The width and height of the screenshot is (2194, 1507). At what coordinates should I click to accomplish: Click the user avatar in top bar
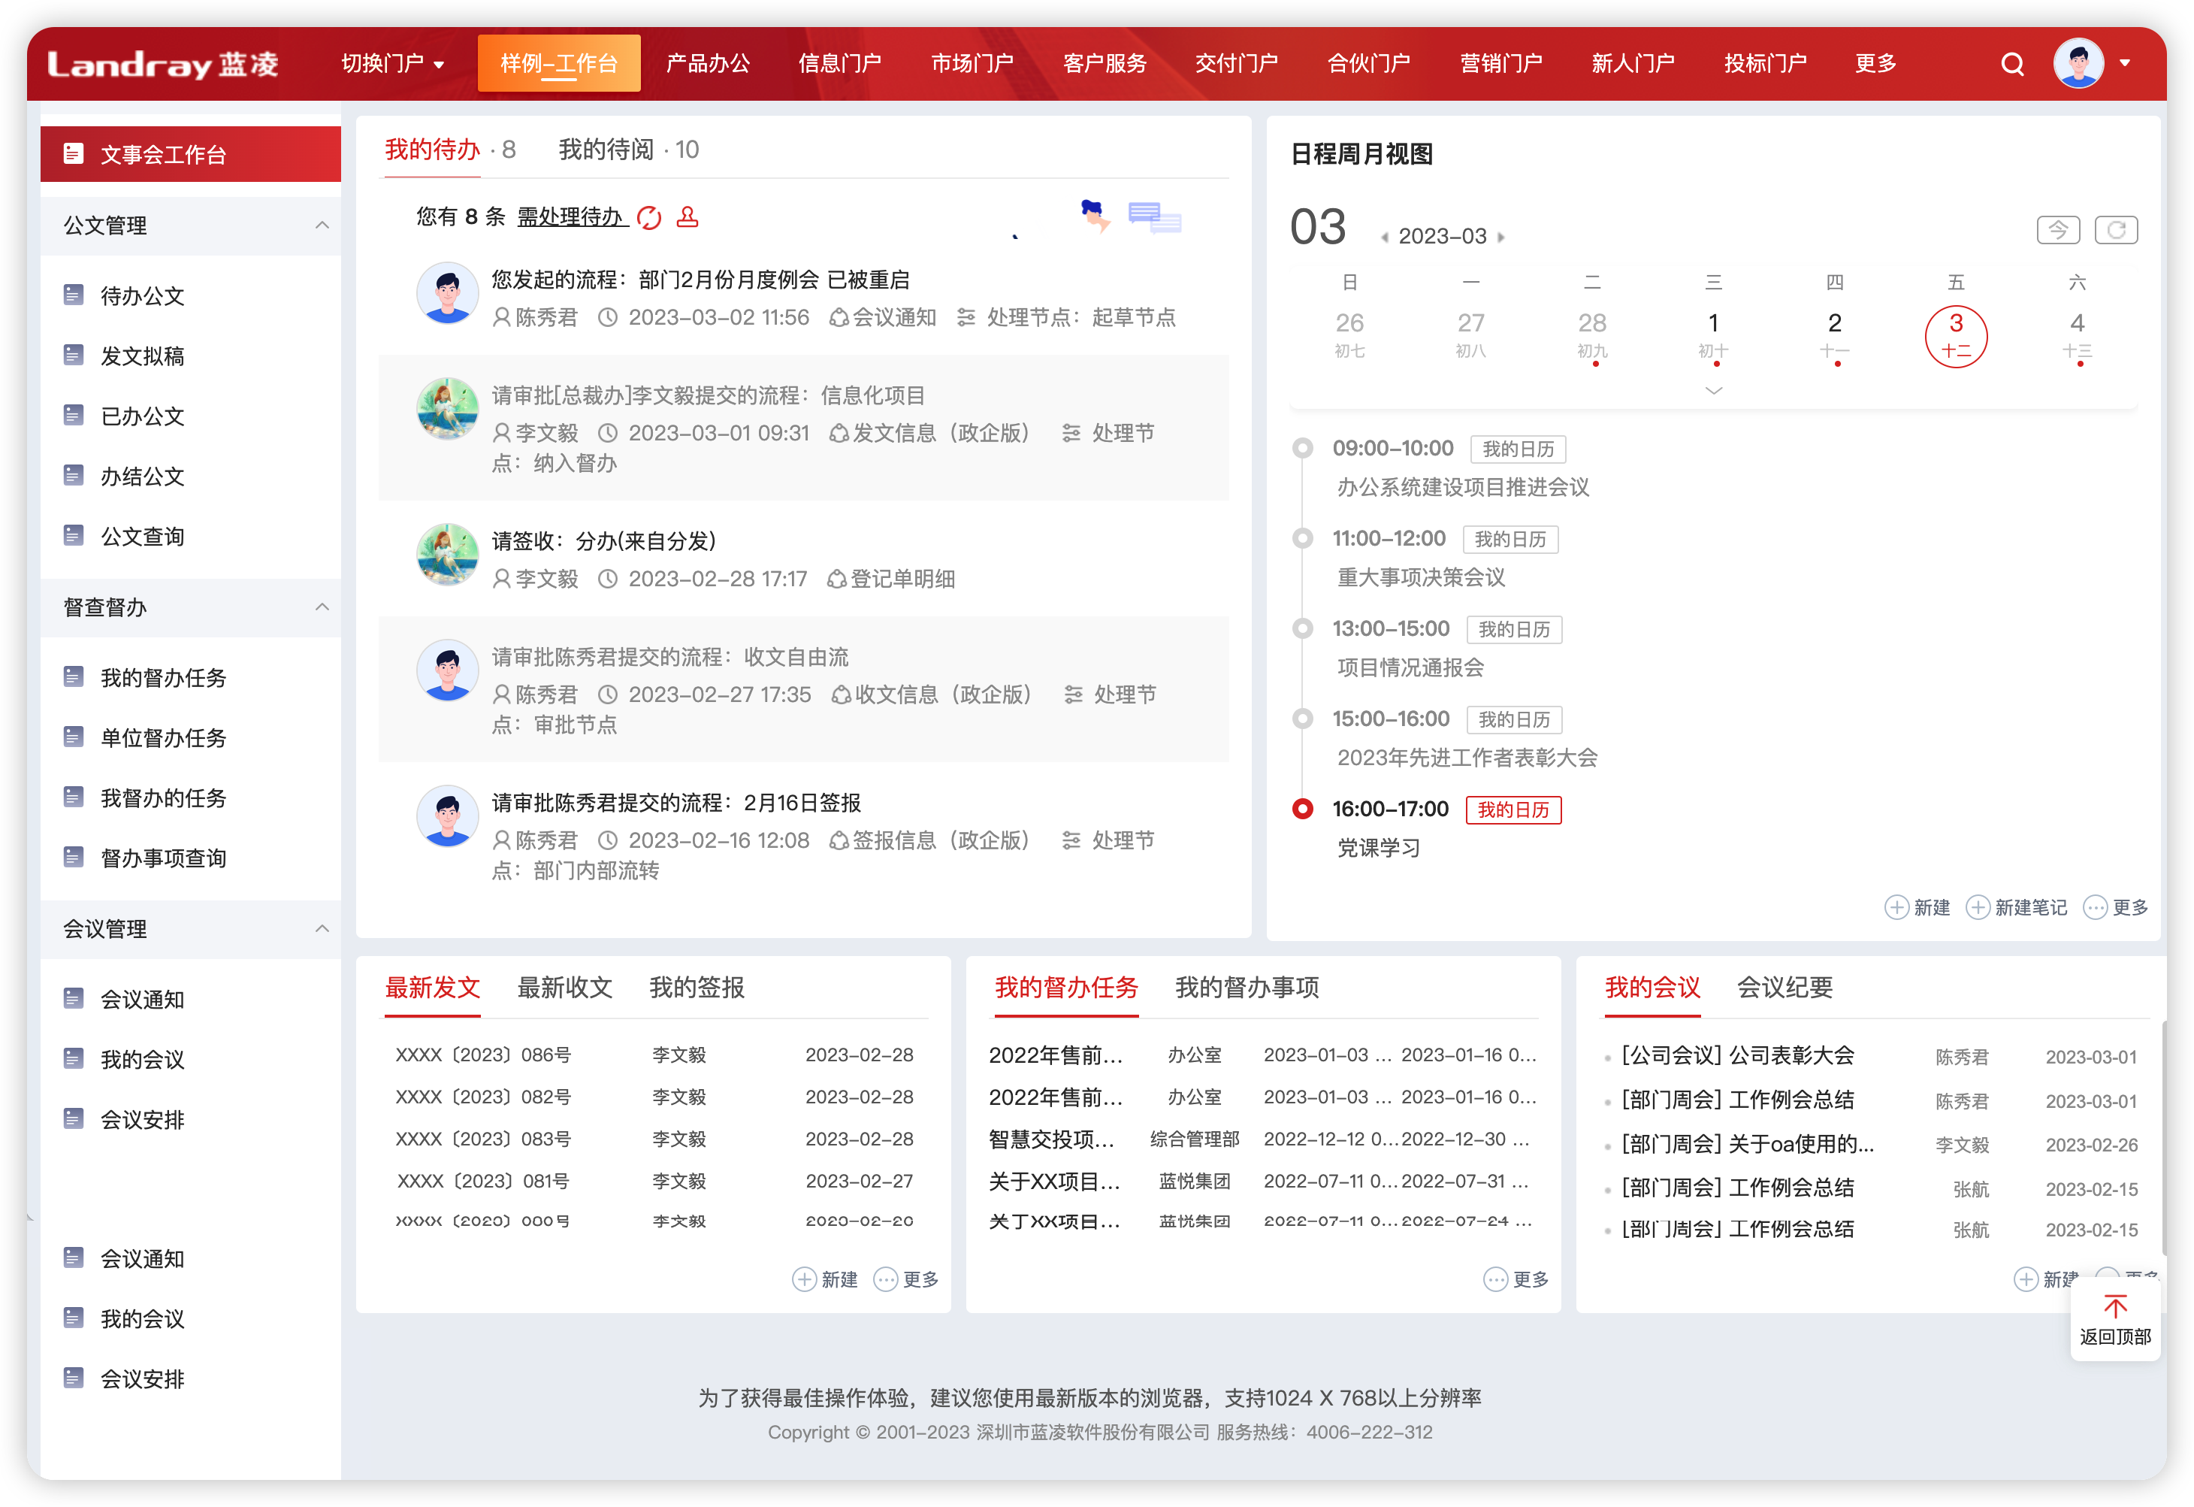2078,63
